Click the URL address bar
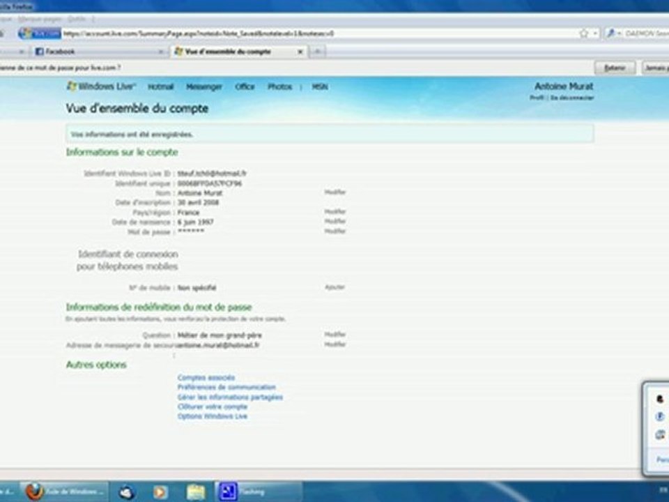This screenshot has width=669, height=502. click(x=320, y=33)
